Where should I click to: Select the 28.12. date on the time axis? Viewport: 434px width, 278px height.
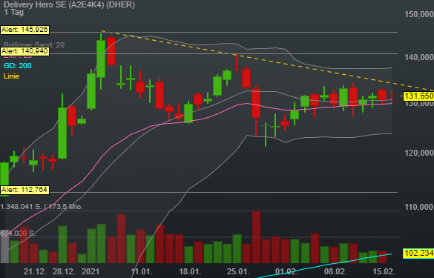[x=64, y=271]
